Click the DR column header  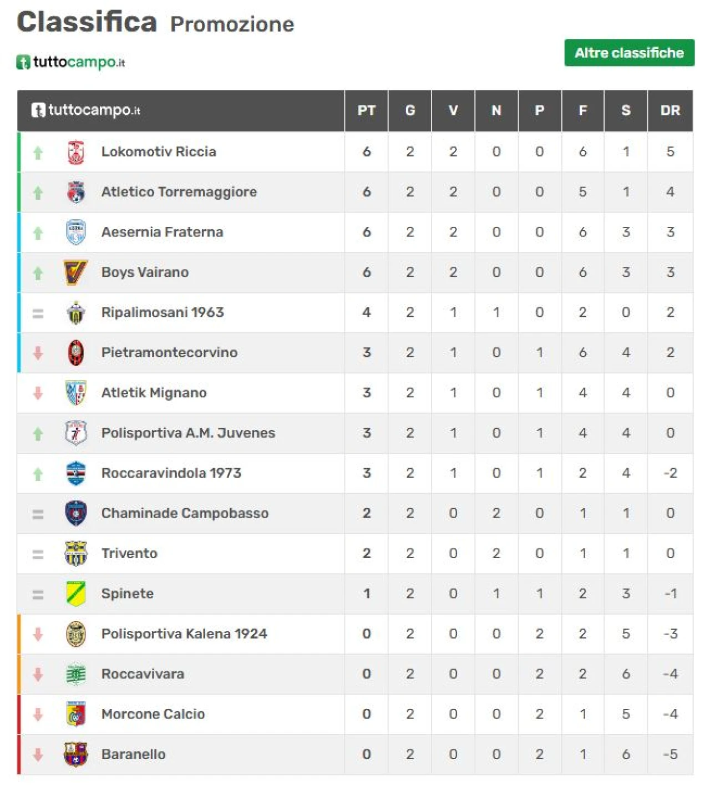coord(670,110)
